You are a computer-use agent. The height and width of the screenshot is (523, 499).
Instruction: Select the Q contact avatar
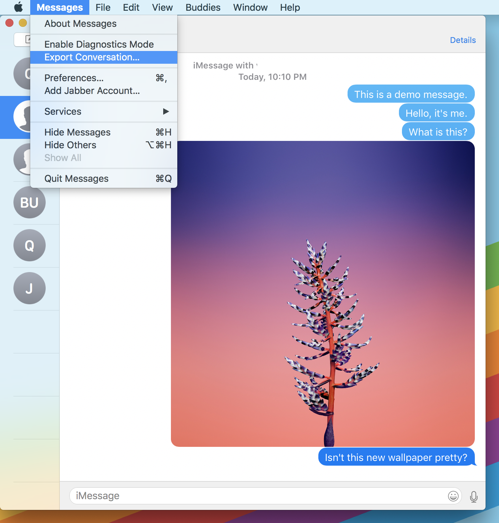(x=30, y=245)
